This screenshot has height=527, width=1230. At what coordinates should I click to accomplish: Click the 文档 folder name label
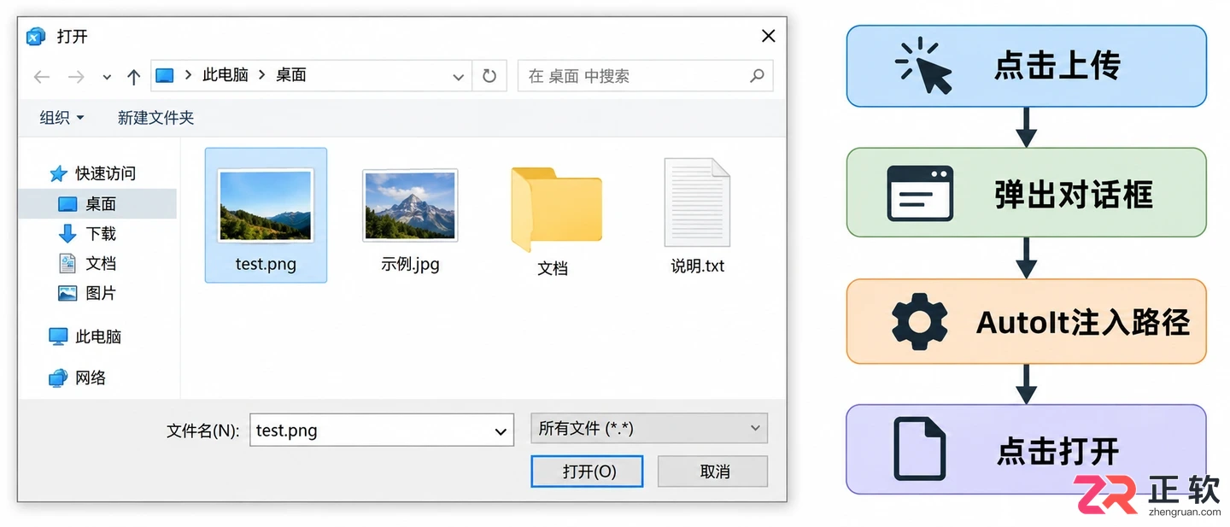click(553, 268)
